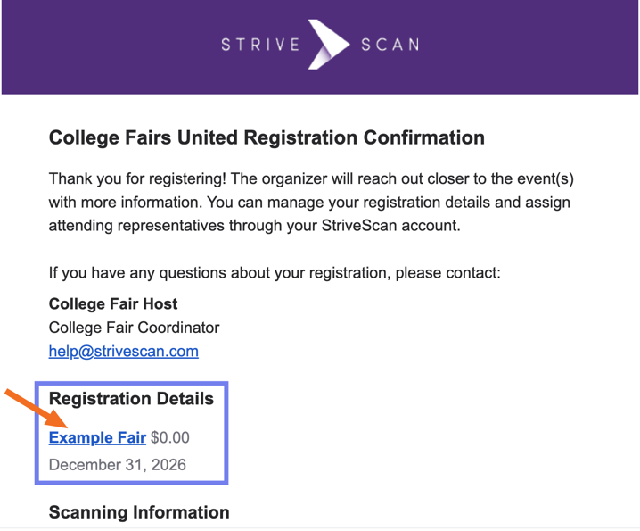Click the Registration Confirmation title heading
Viewport: 640px width, 531px height.
[x=267, y=138]
